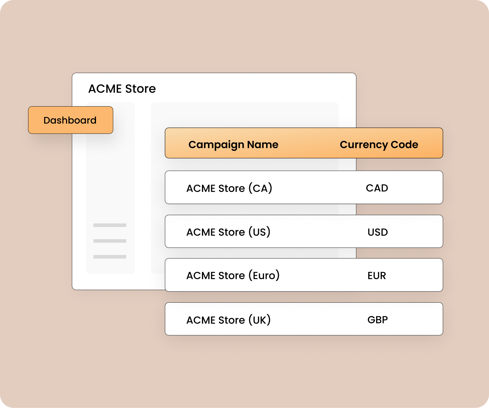Viewport: 489px width, 408px height.
Task: Select the ACME Store (CA) campaign name
Action: pyautogui.click(x=229, y=188)
